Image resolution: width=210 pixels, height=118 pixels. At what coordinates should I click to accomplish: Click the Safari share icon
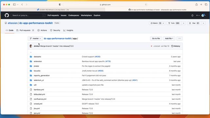(197, 5)
